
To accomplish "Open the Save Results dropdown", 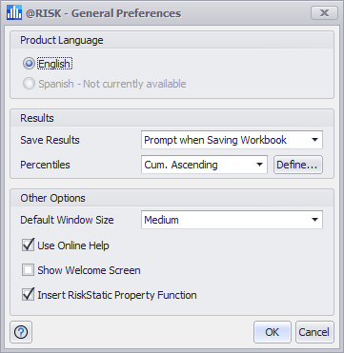I will [x=232, y=140].
